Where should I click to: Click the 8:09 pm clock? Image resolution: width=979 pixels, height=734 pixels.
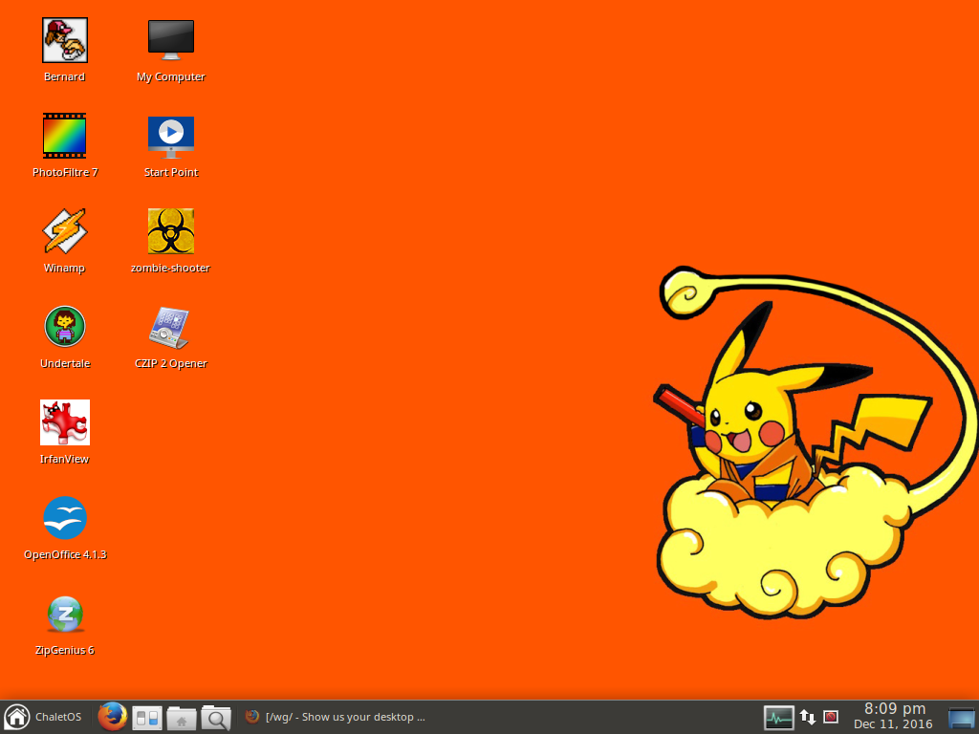click(894, 708)
